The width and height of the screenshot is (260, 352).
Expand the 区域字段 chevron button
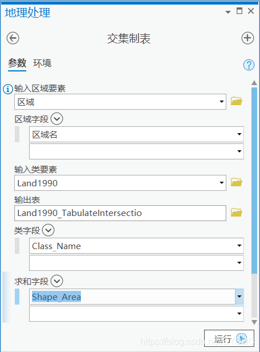coord(56,118)
